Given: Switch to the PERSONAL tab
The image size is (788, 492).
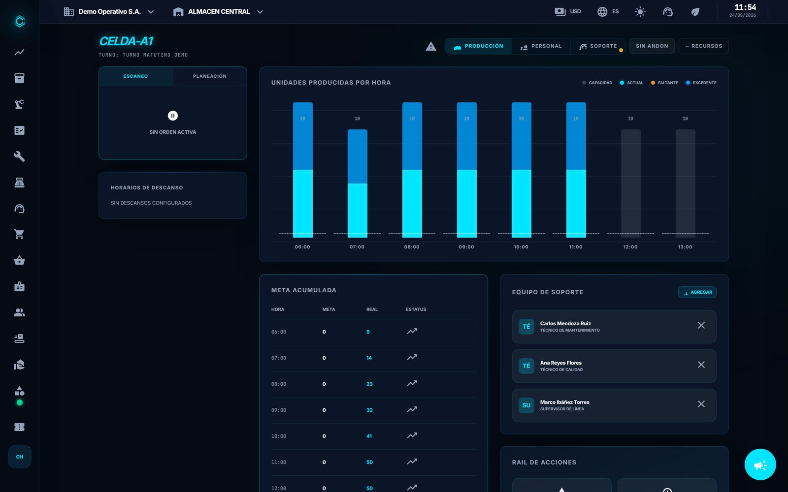Looking at the screenshot, I should (541, 46).
